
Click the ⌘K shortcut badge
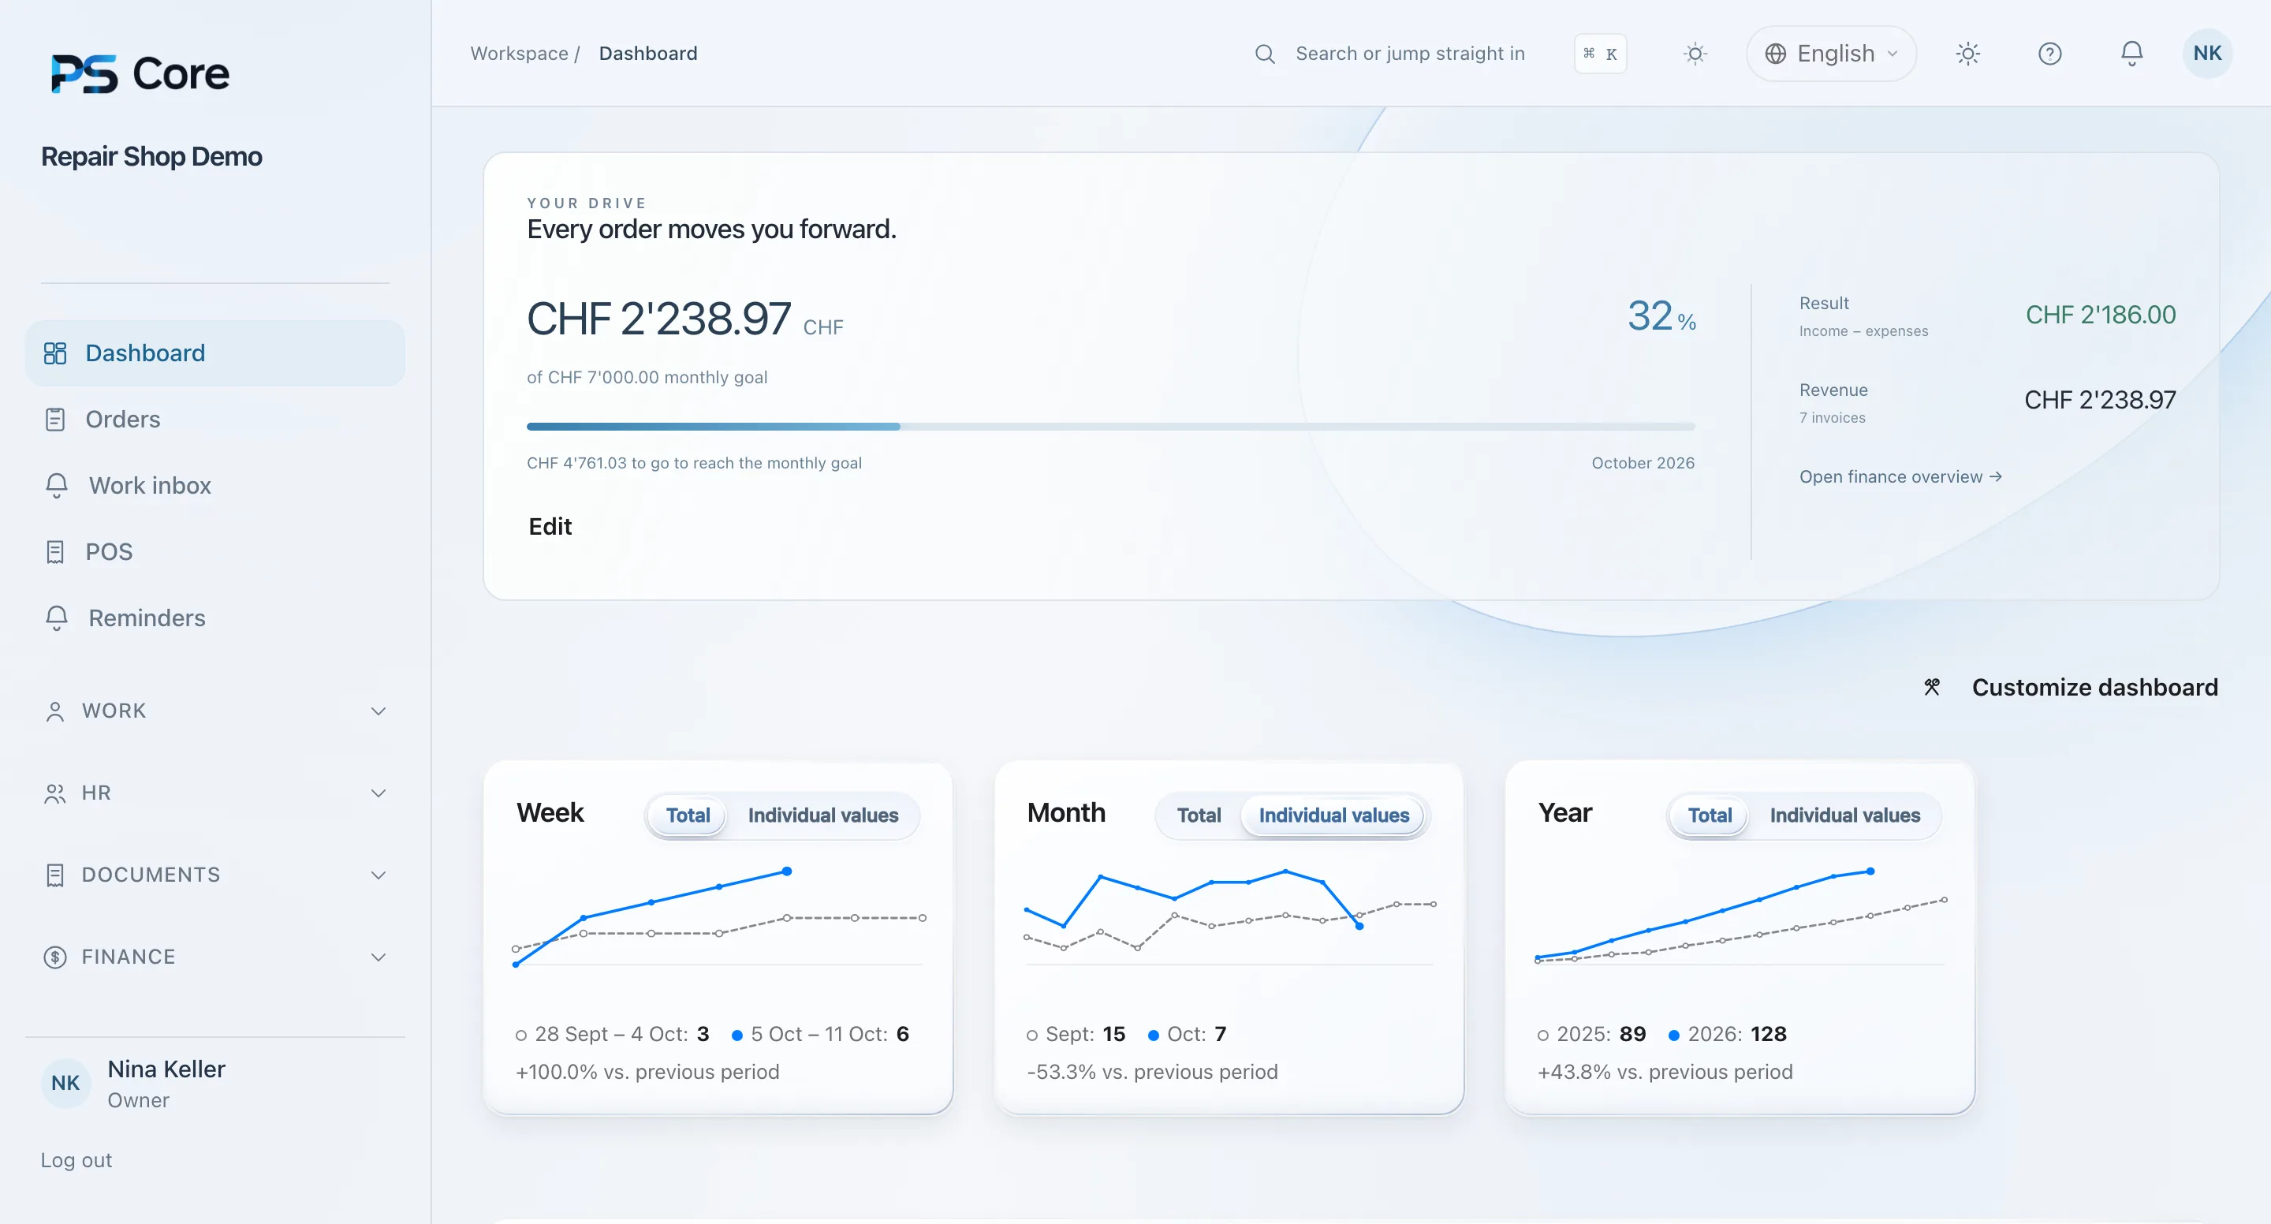(x=1600, y=54)
